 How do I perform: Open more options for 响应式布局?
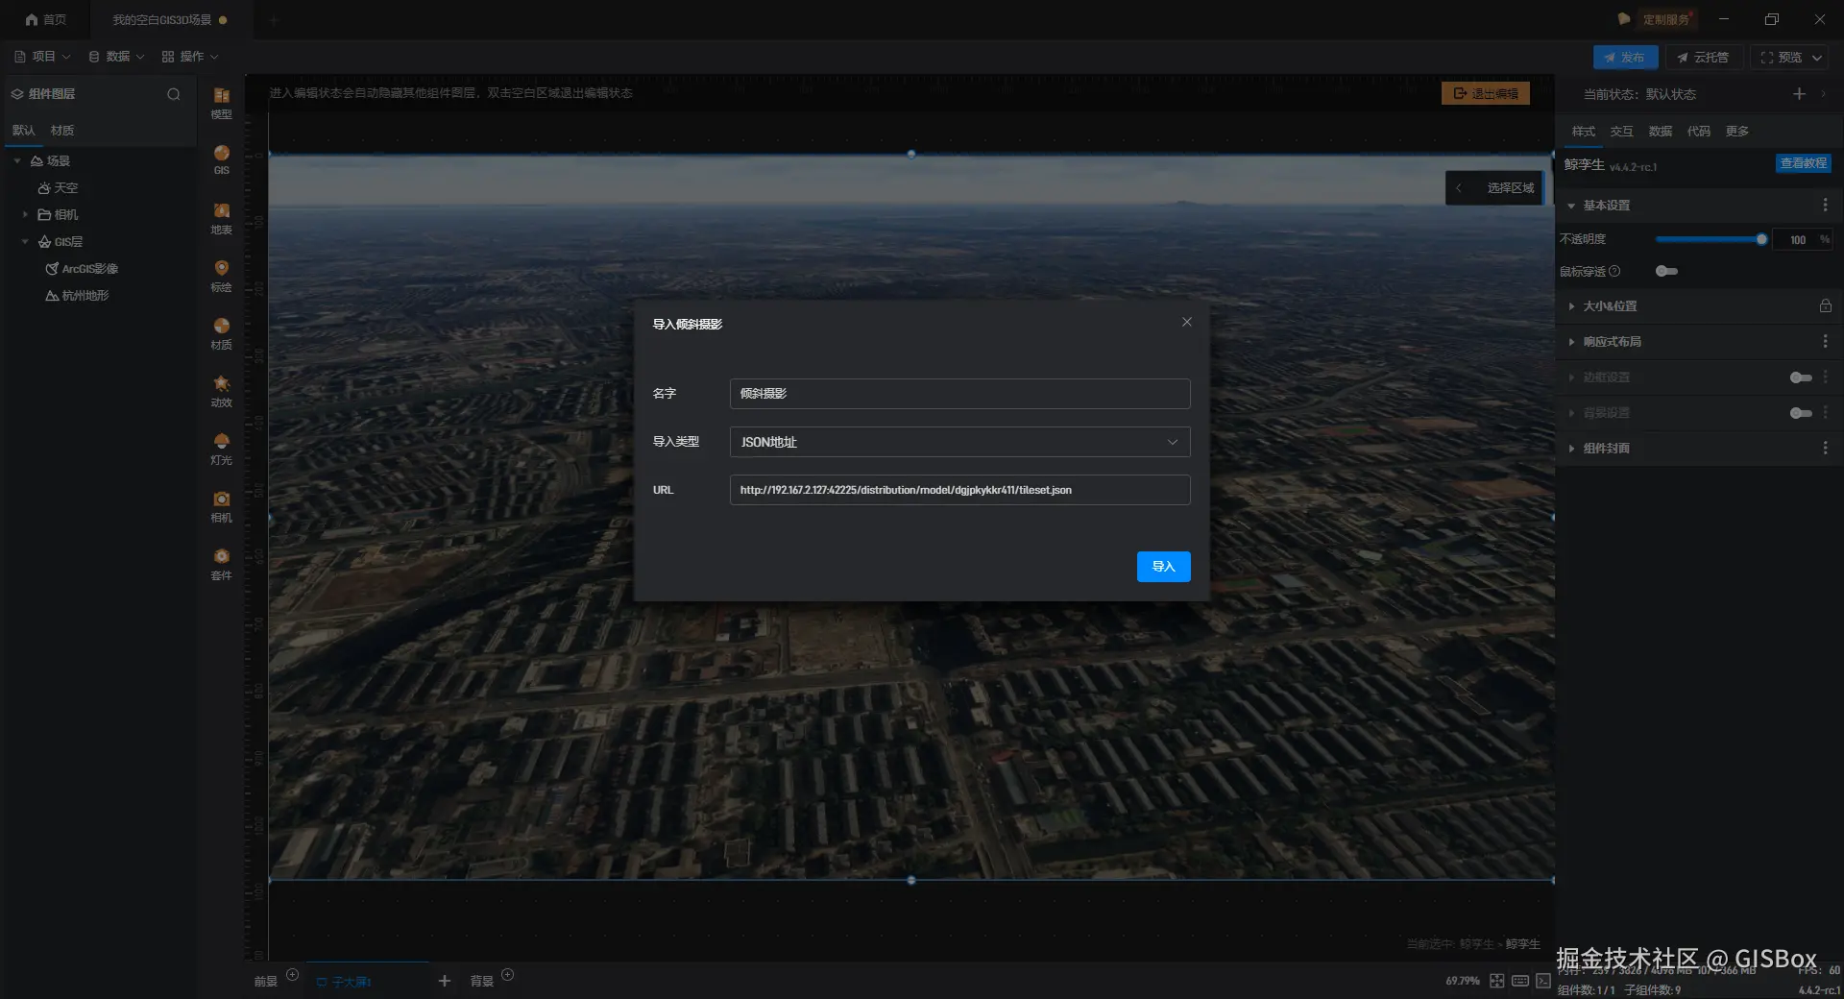click(x=1825, y=342)
